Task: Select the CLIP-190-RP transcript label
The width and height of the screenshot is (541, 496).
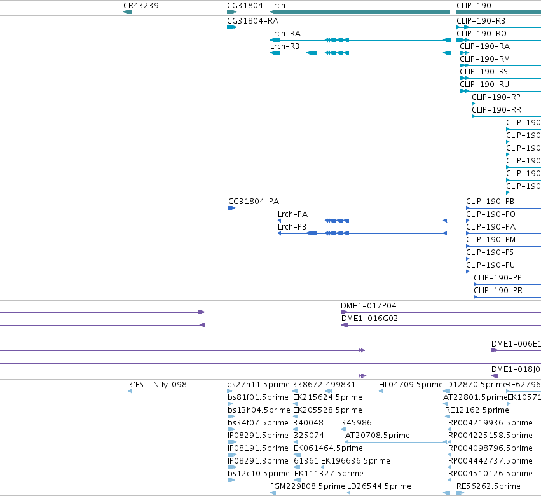Action: pyautogui.click(x=496, y=97)
